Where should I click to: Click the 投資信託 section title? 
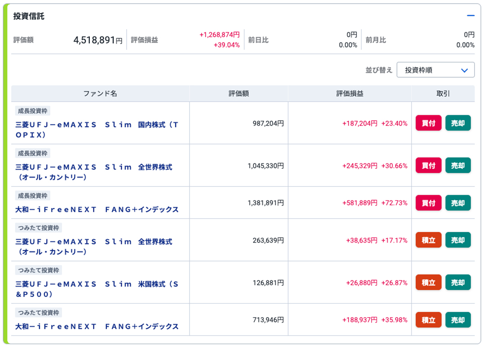tap(29, 16)
